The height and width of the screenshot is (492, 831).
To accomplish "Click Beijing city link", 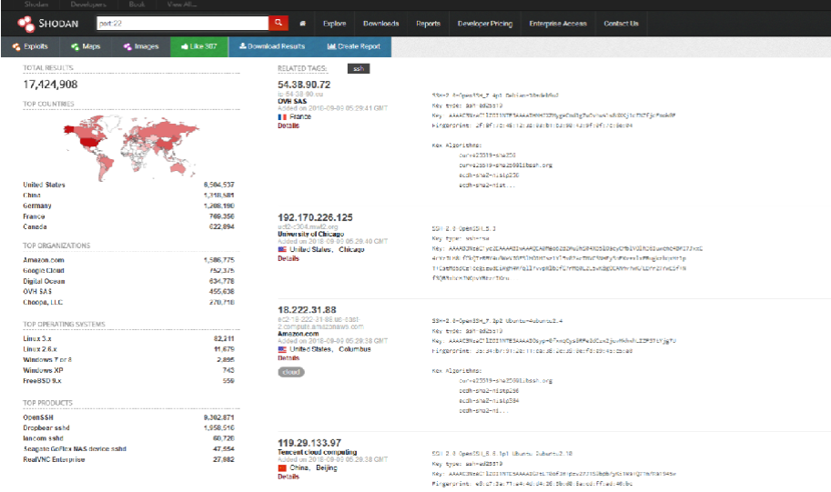I will coord(327,468).
